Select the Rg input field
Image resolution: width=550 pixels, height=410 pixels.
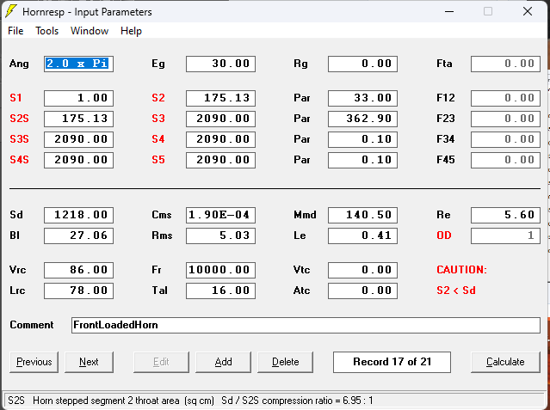point(362,64)
